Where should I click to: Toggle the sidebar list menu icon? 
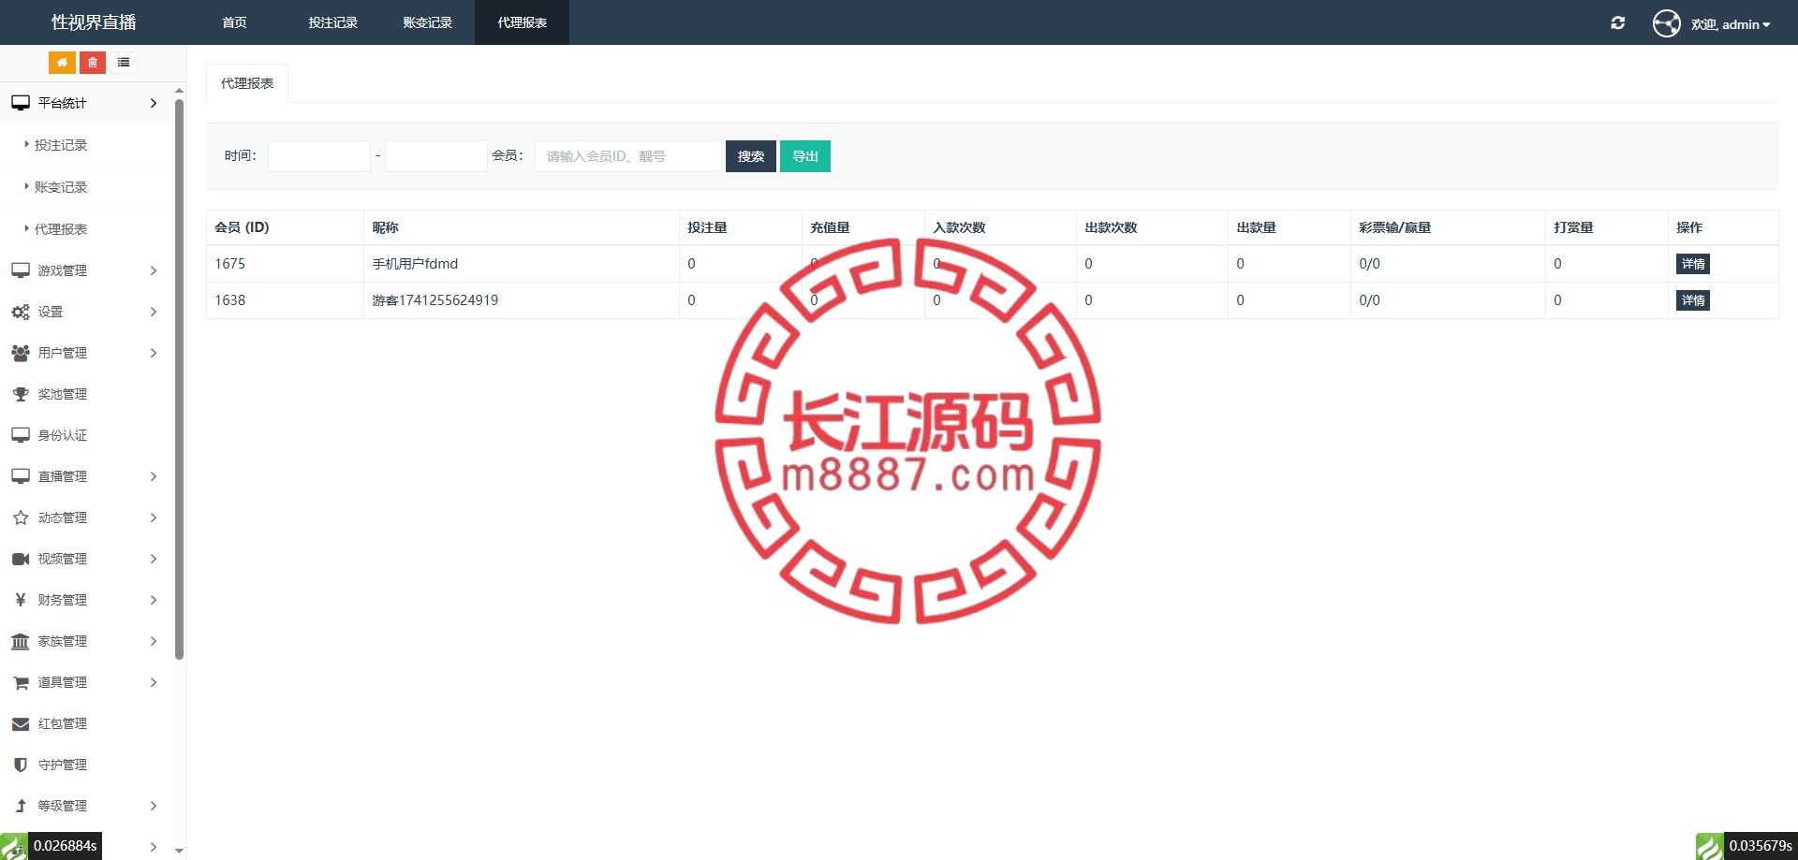pos(124,63)
